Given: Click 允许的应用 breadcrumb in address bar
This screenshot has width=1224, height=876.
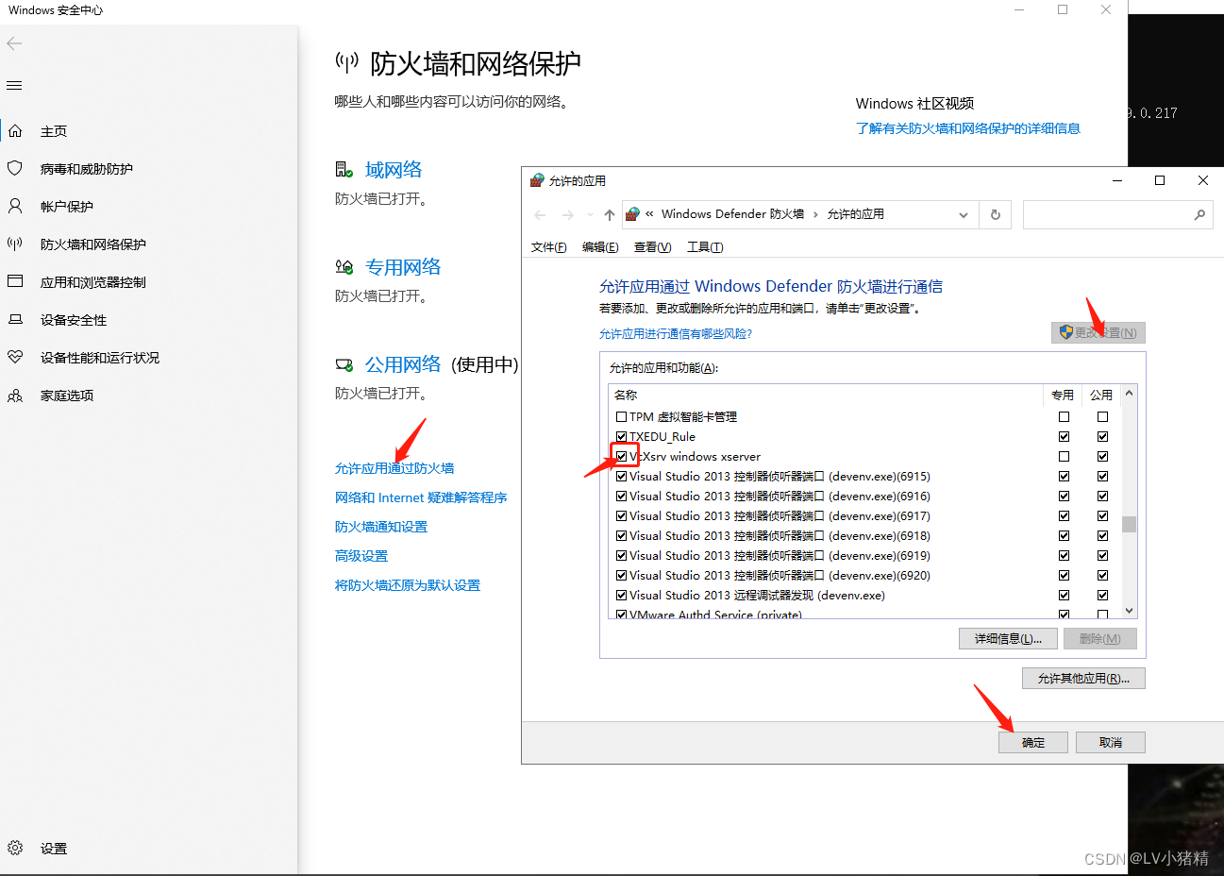Looking at the screenshot, I should 856,214.
